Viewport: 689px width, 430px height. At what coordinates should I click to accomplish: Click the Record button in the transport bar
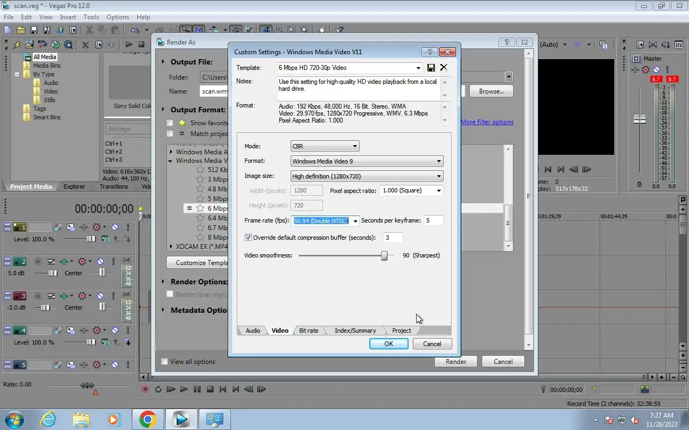[x=145, y=389]
